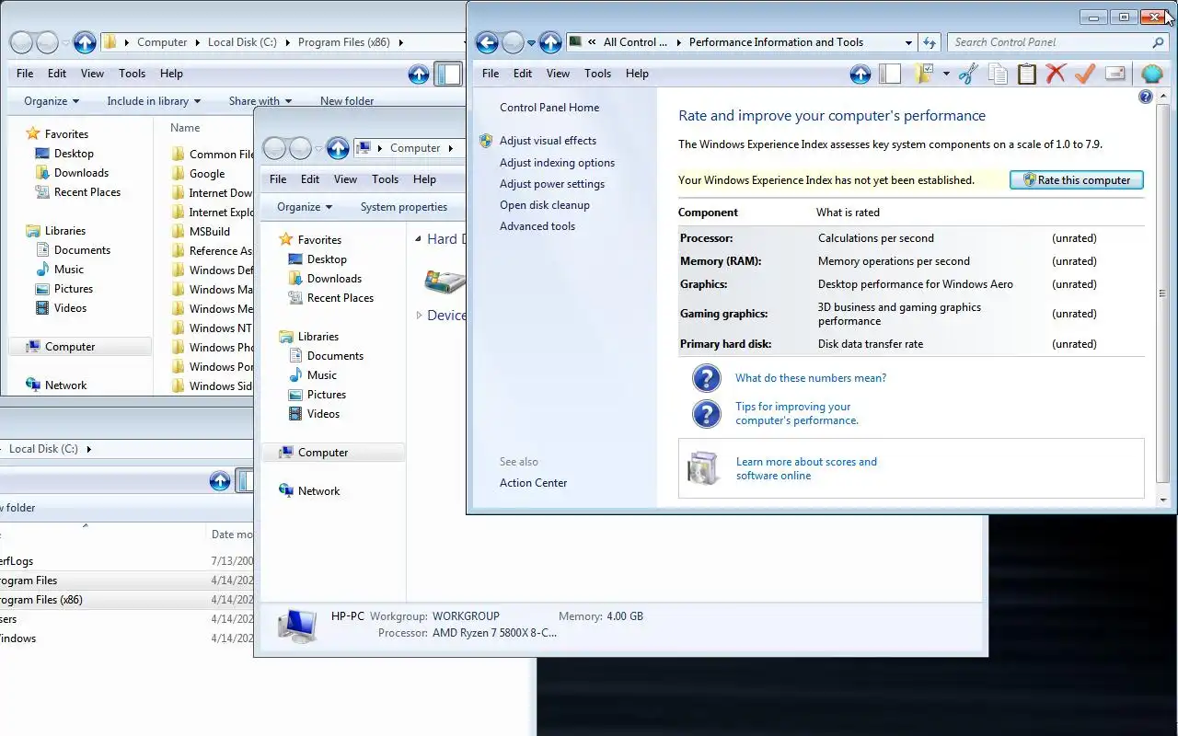Viewport: 1178px width, 736px height.
Task: Click the 'Rate this computer' button
Action: [1077, 180]
